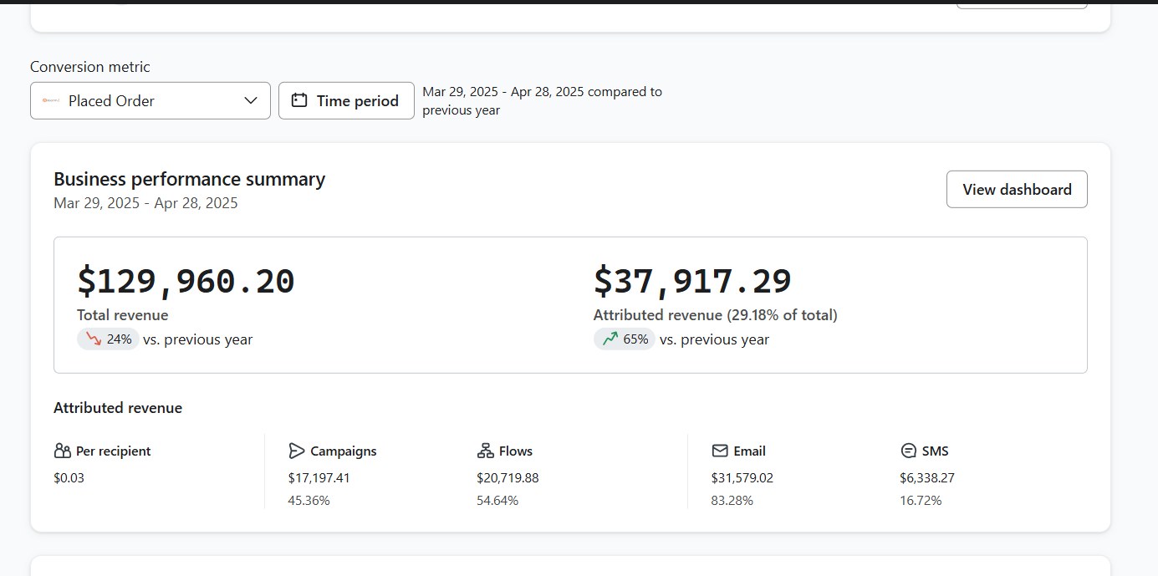
Task: Click the Total revenue label
Action: tap(122, 315)
